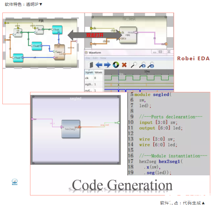The height and width of the screenshot is (206, 214).
Task: Click the 6ns cursor label on the ruler
Action: pos(121,74)
